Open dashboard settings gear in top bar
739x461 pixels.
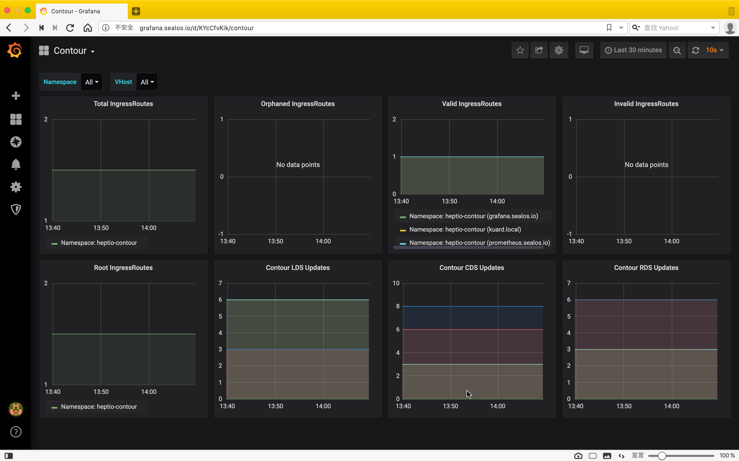pyautogui.click(x=559, y=50)
